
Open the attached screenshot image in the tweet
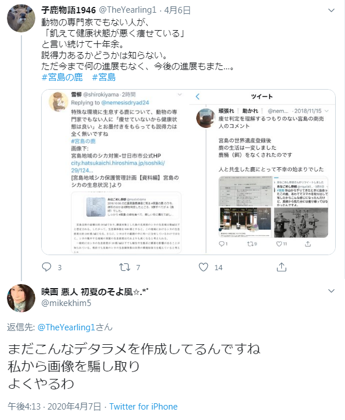coord(188,172)
